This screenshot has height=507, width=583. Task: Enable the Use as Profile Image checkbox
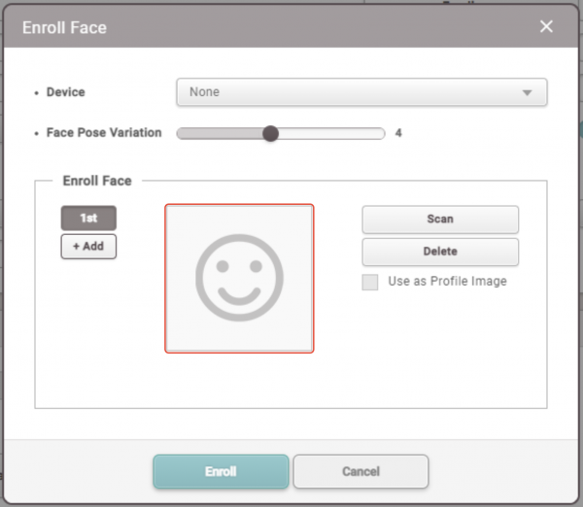pos(370,283)
